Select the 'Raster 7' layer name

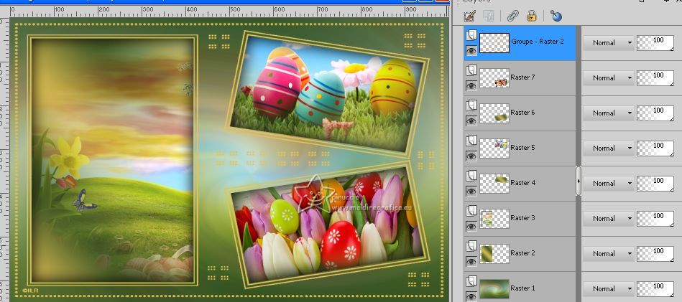point(522,77)
